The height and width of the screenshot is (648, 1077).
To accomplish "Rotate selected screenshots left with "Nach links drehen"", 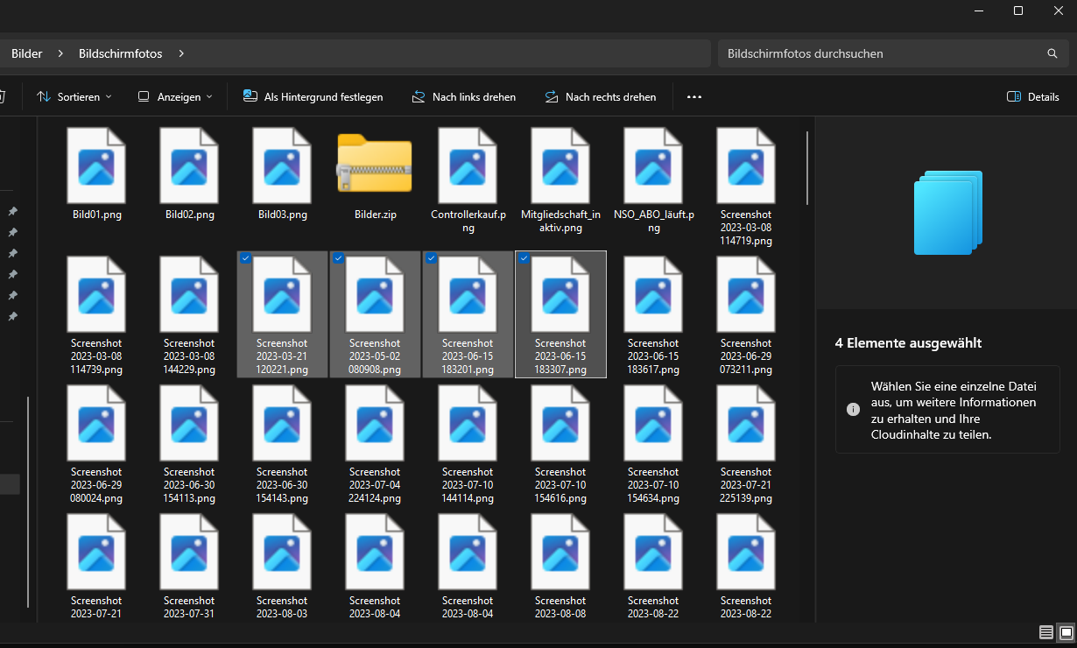I will [x=464, y=96].
